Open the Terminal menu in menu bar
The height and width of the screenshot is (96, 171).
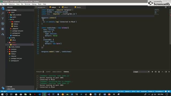[x=27, y=4]
